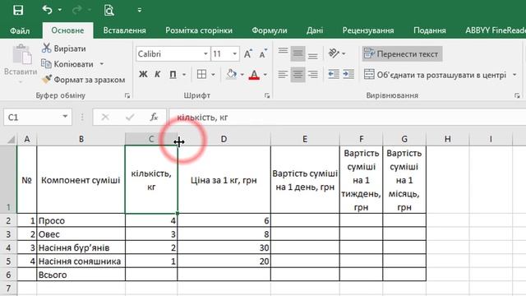The height and width of the screenshot is (296, 526).
Task: Open the Дані ribbon tab
Action: tap(314, 30)
